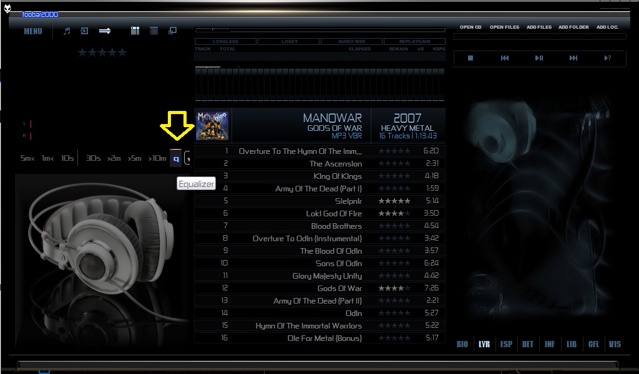Click the rating stars of Gods Of War track

tap(394, 288)
